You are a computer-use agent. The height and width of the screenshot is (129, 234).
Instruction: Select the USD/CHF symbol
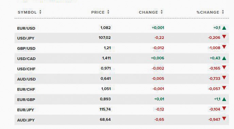click(26, 69)
